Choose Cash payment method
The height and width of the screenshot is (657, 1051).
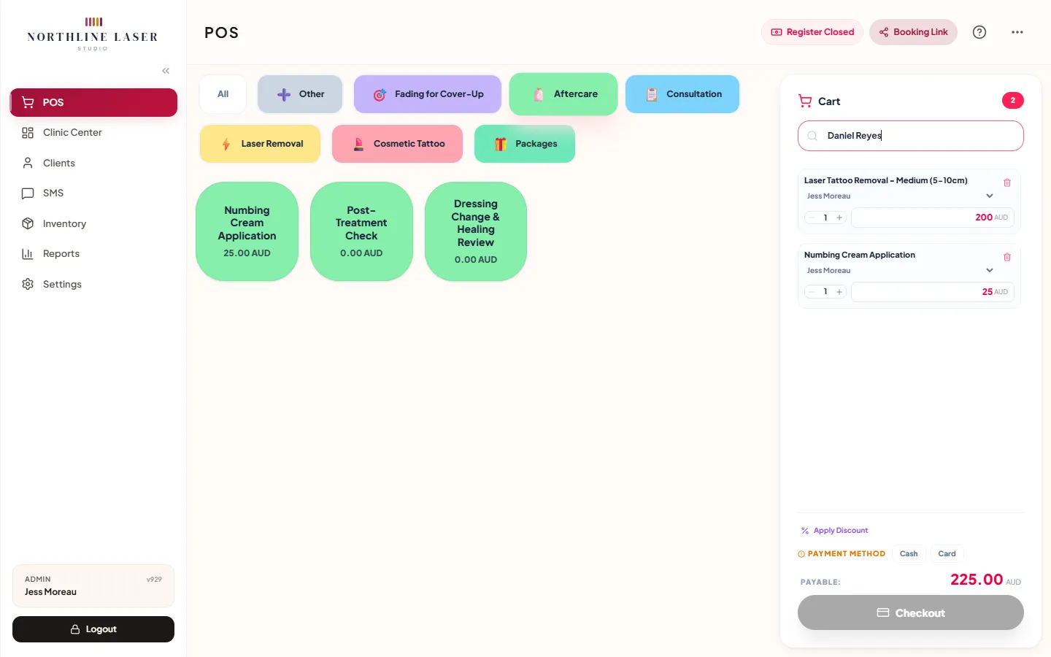tap(909, 554)
